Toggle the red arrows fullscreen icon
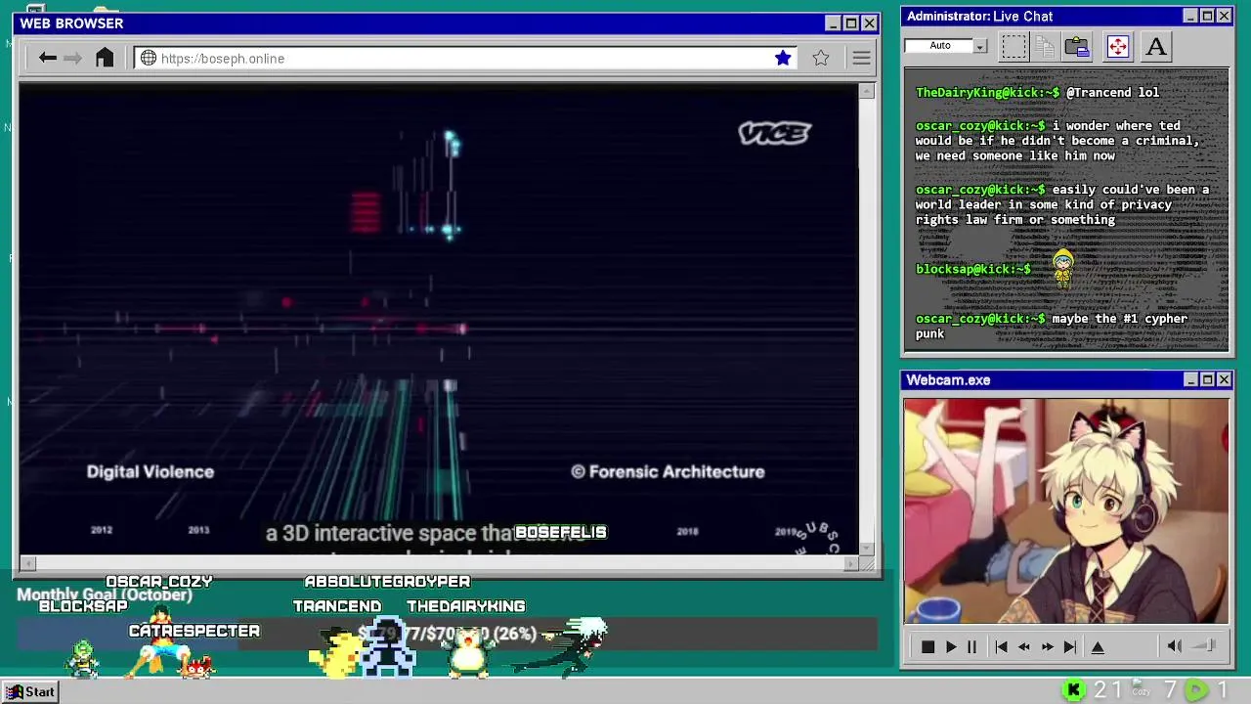Viewport: 1251px width, 704px height. (x=1118, y=46)
